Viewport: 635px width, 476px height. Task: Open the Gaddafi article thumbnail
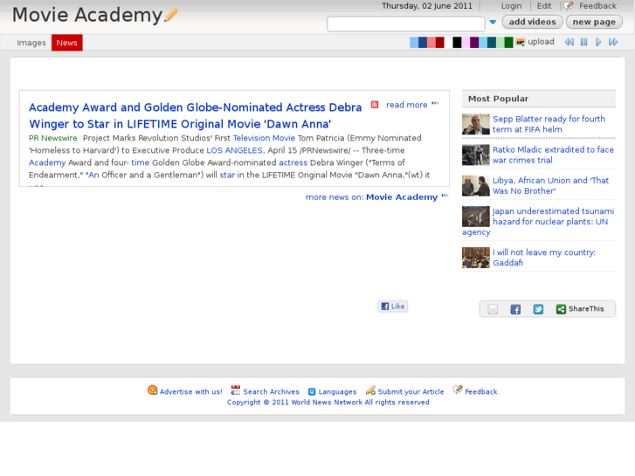pos(476,258)
